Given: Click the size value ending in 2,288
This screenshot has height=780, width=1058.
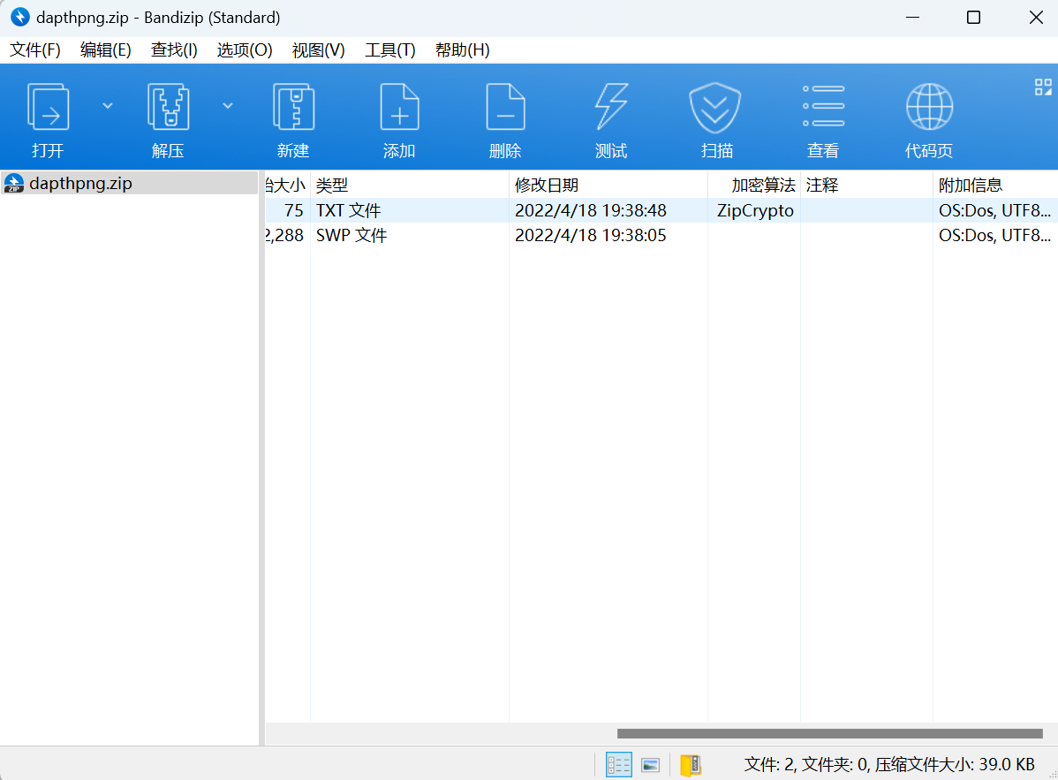Looking at the screenshot, I should [x=284, y=236].
